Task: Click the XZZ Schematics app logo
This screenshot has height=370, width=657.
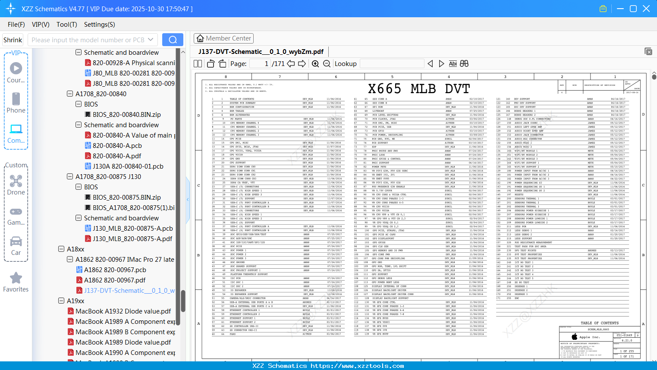Action: pos(11,9)
